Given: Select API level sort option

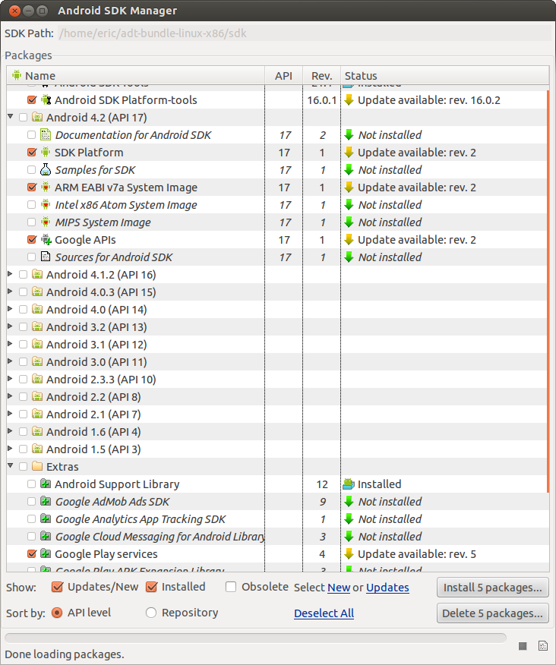Looking at the screenshot, I should [x=57, y=613].
